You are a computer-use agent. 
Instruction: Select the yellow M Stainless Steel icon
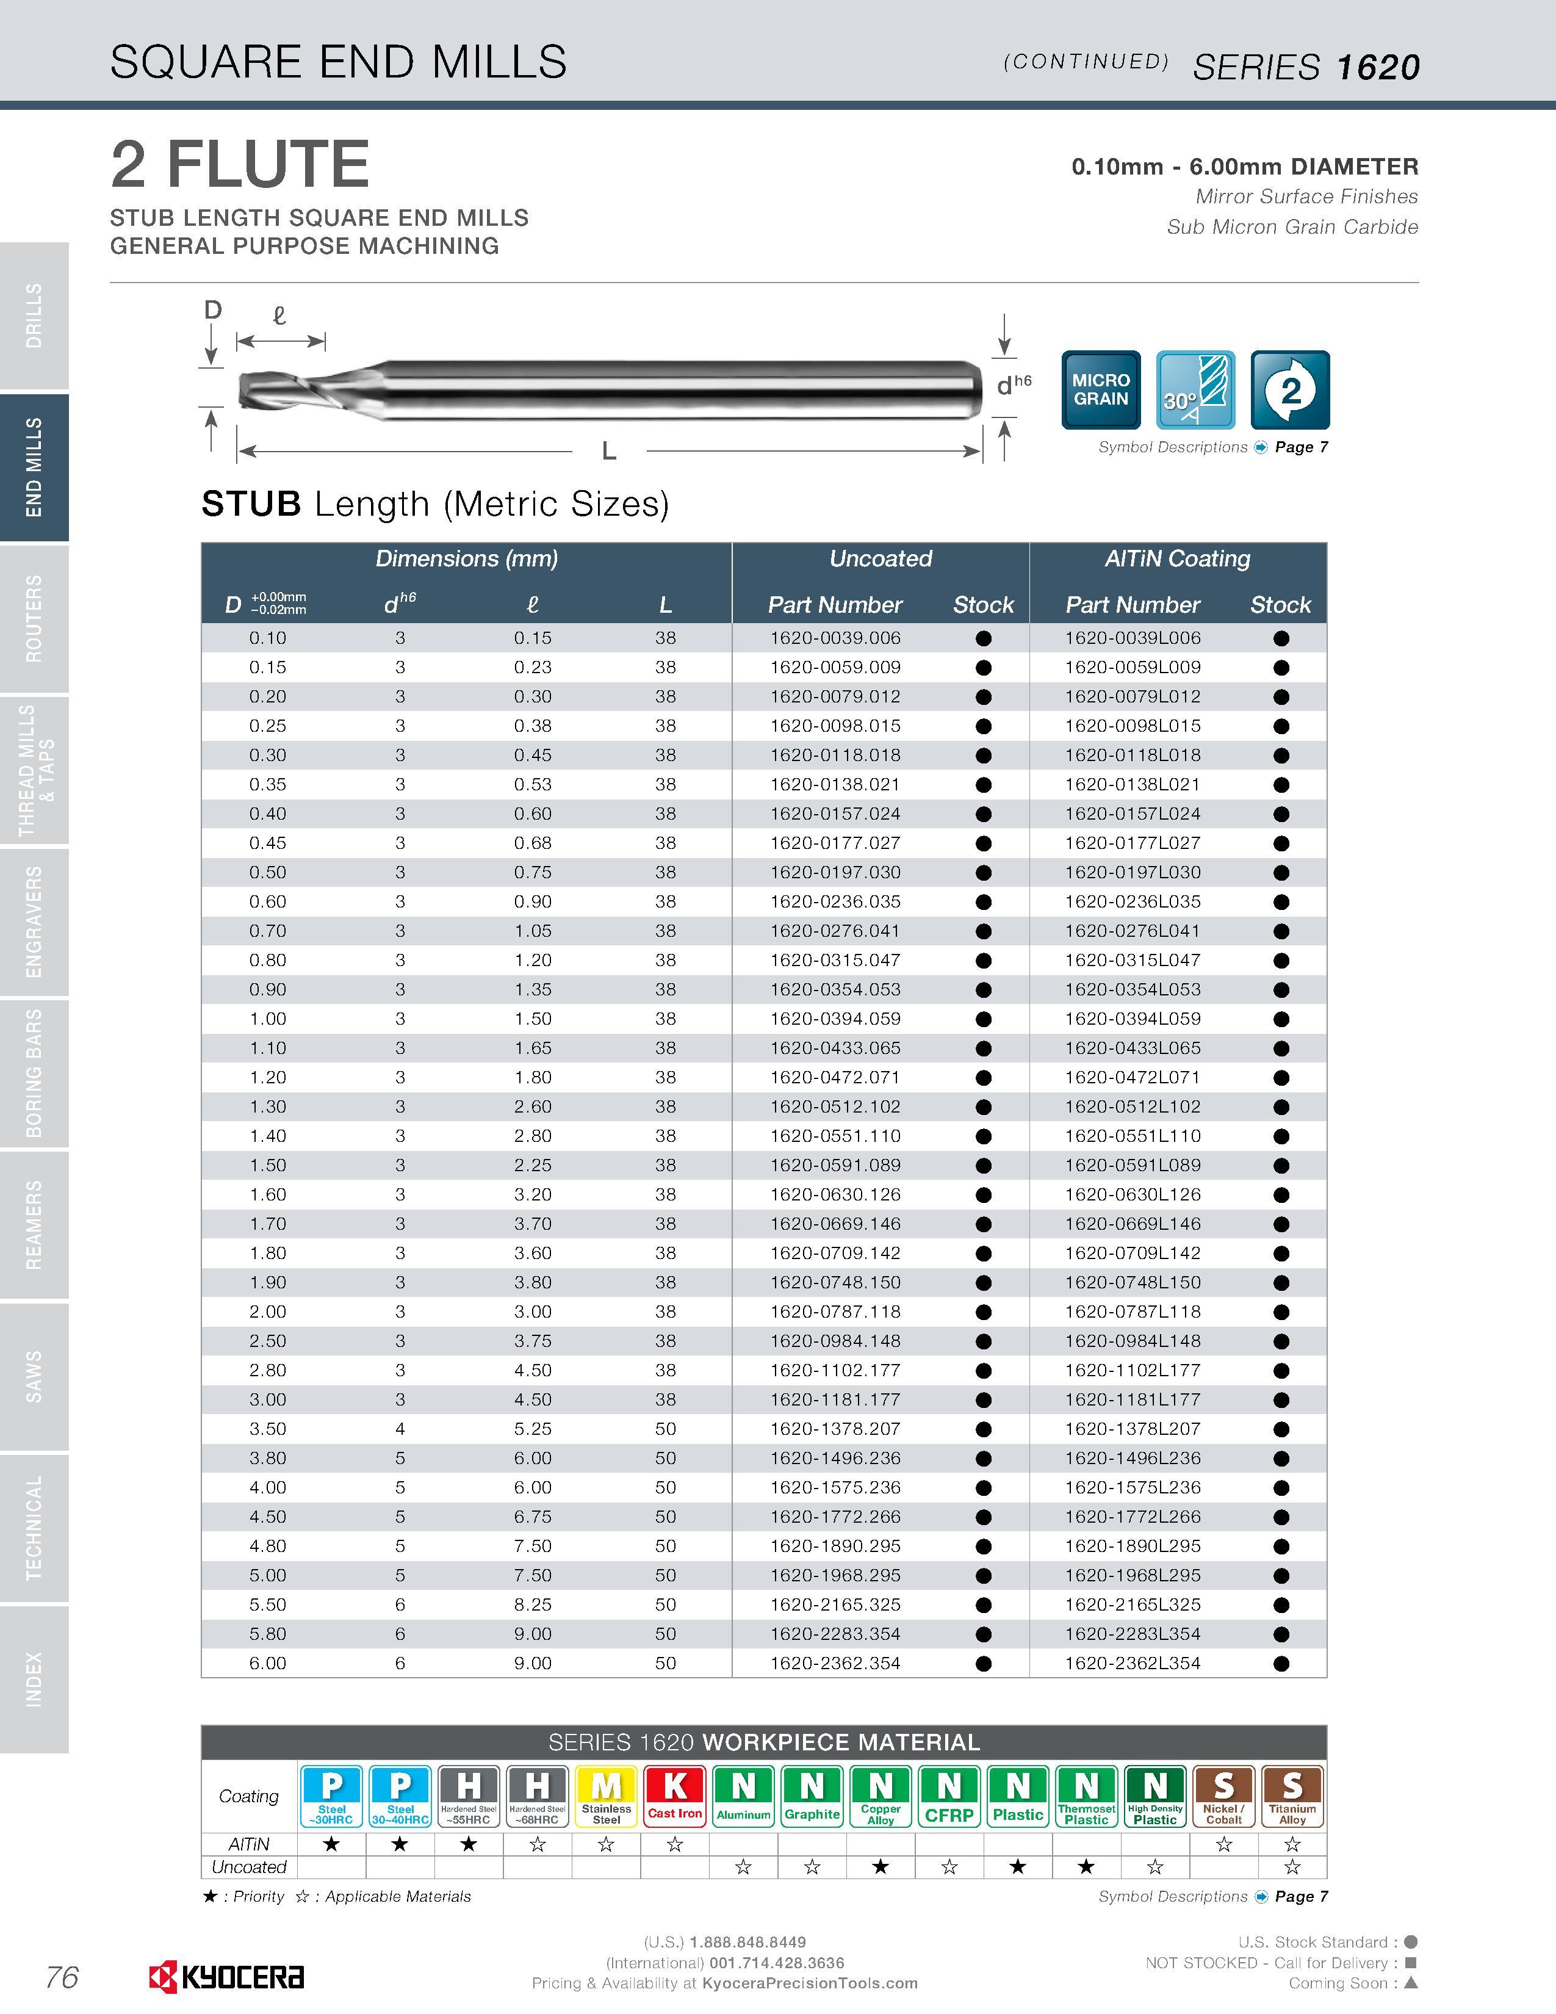pyautogui.click(x=607, y=1796)
